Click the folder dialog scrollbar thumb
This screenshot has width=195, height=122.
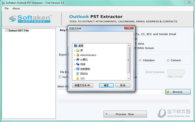[x=129, y=60]
